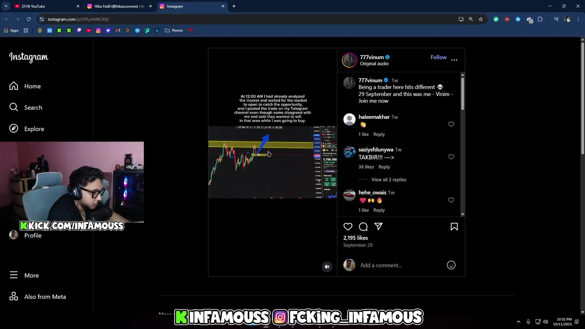Open Instagram Home from the sidebar
The width and height of the screenshot is (585, 329).
[26, 86]
